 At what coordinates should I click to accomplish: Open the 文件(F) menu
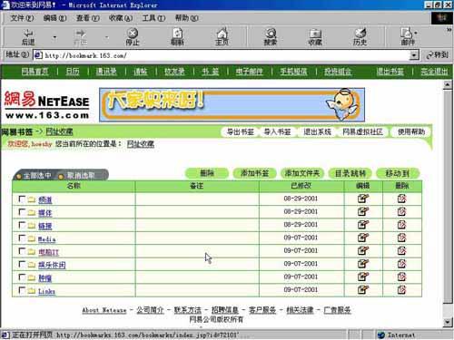(22, 18)
